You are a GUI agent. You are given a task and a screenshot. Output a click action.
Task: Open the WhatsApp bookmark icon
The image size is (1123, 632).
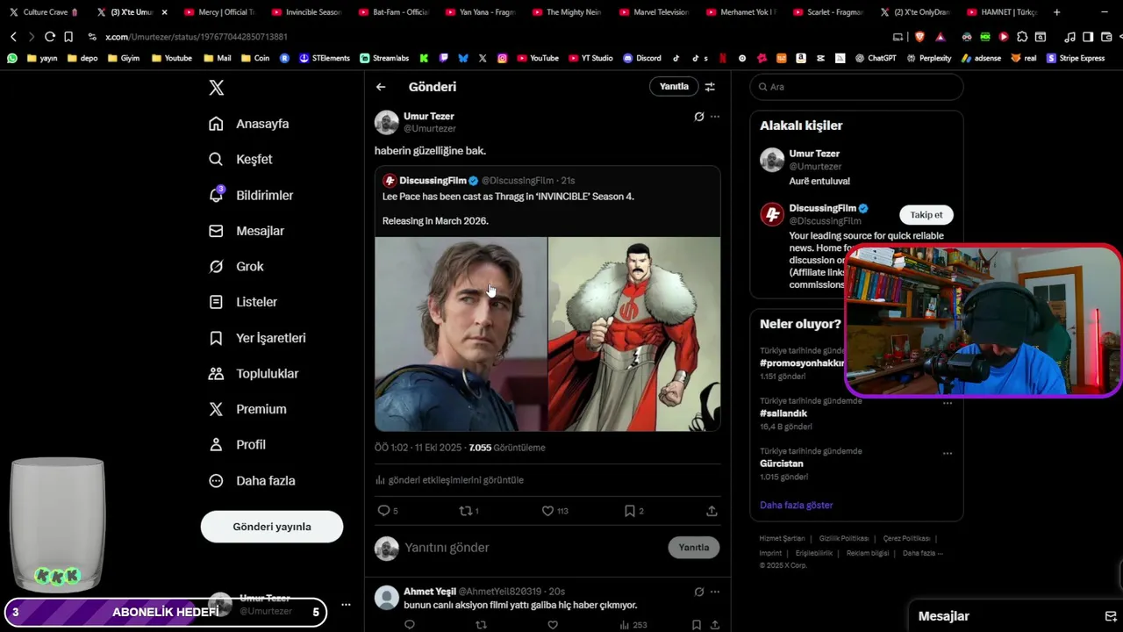[11, 58]
